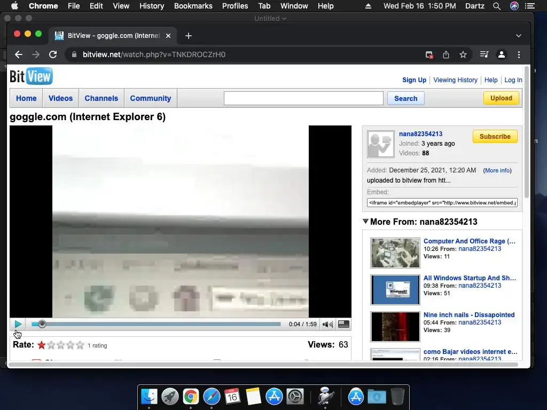This screenshot has height=410, width=547.
Task: Open the Window menu
Action: tap(294, 6)
